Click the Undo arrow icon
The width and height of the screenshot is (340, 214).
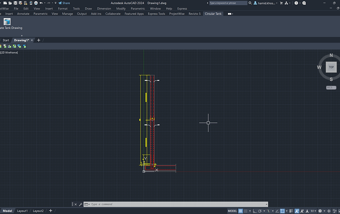point(41,3)
